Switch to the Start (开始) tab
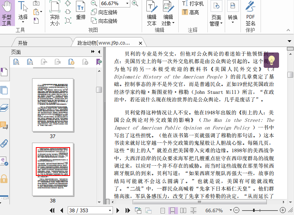This screenshot has width=294, height=215. 22,43
